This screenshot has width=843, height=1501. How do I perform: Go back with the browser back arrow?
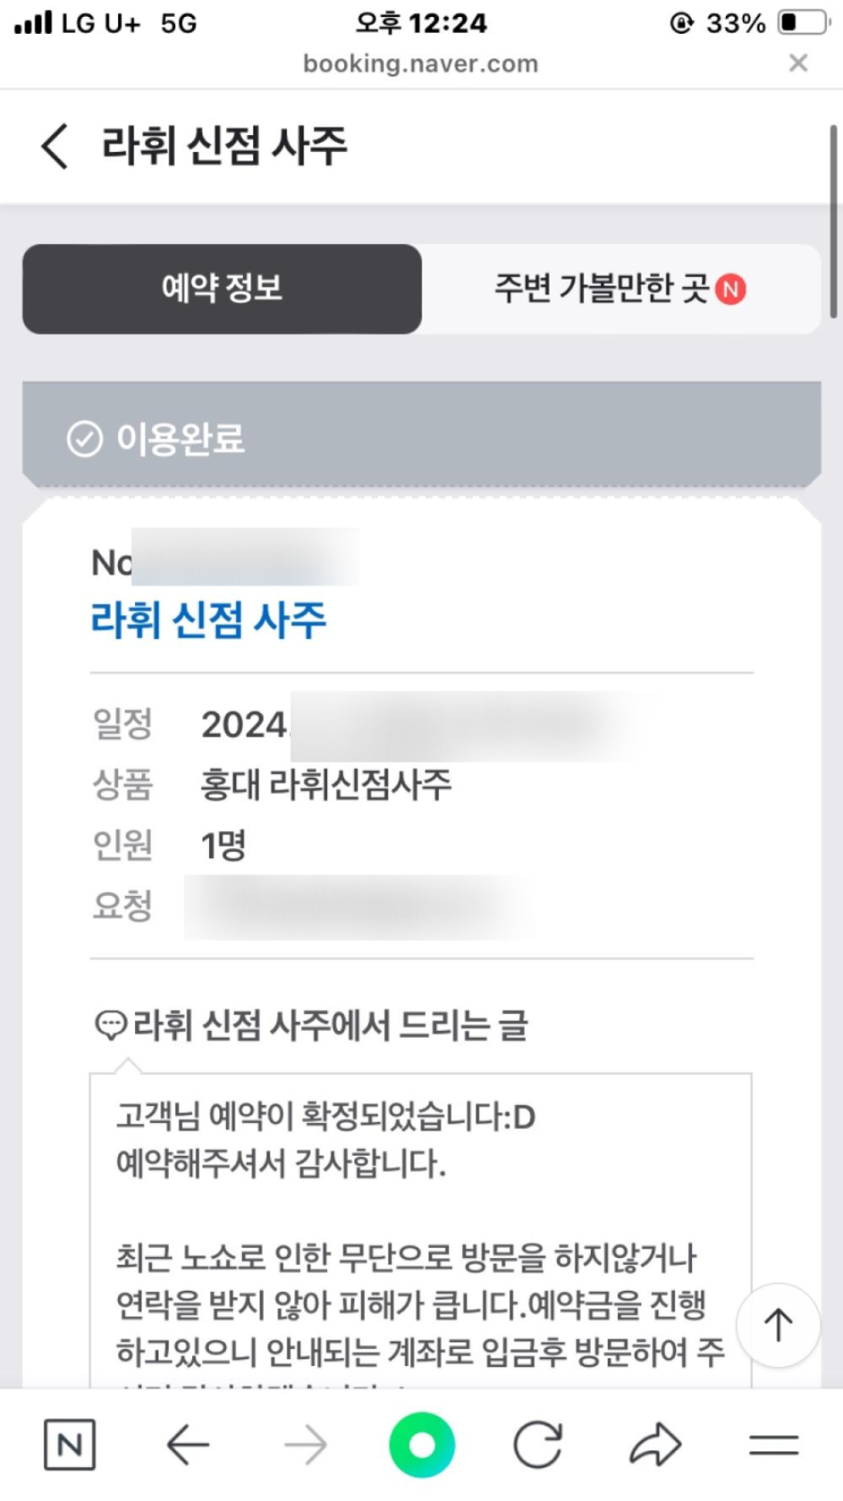click(187, 1444)
